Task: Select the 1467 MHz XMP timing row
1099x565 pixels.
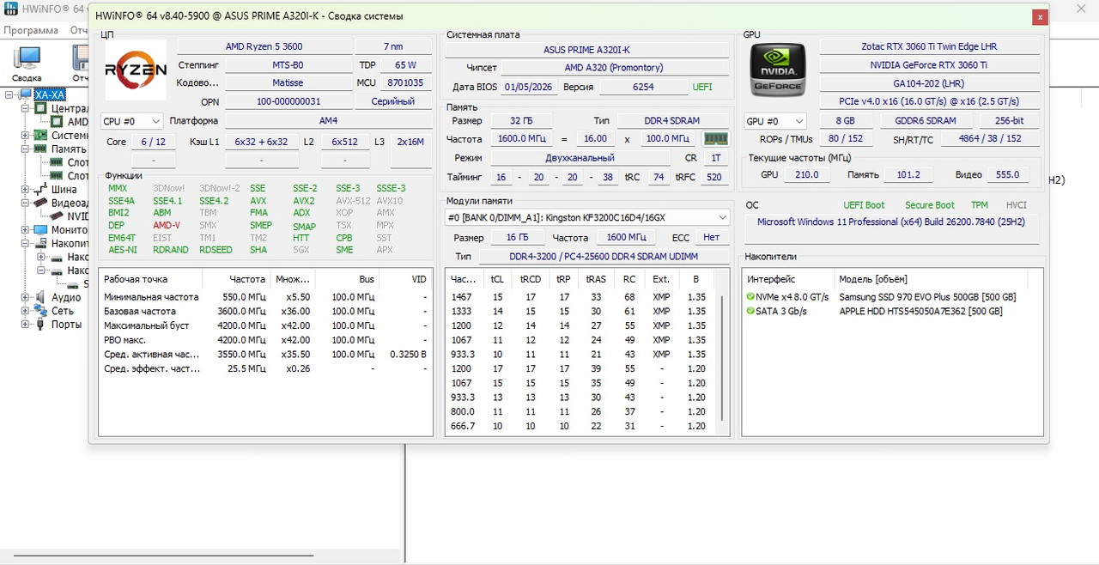Action: 581,297
